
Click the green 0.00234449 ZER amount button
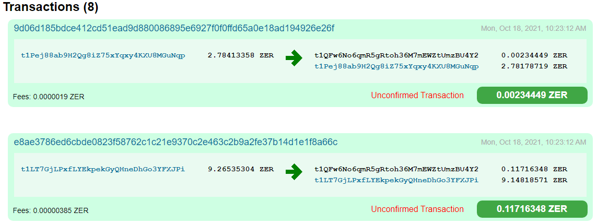click(x=532, y=95)
